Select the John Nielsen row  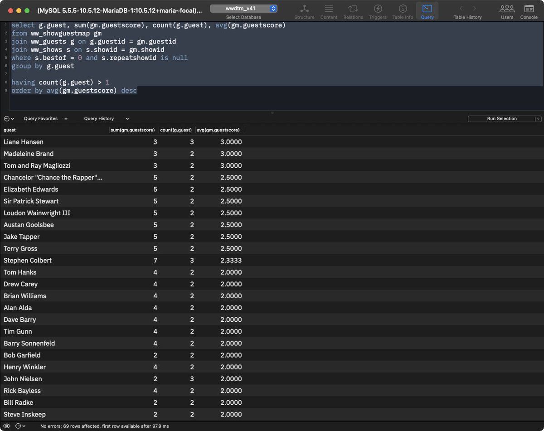[272, 378]
